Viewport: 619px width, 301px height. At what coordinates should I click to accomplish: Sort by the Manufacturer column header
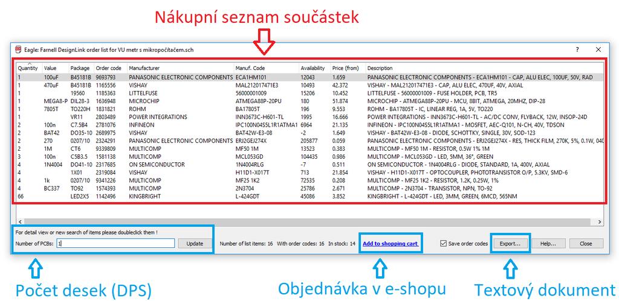pyautogui.click(x=144, y=68)
